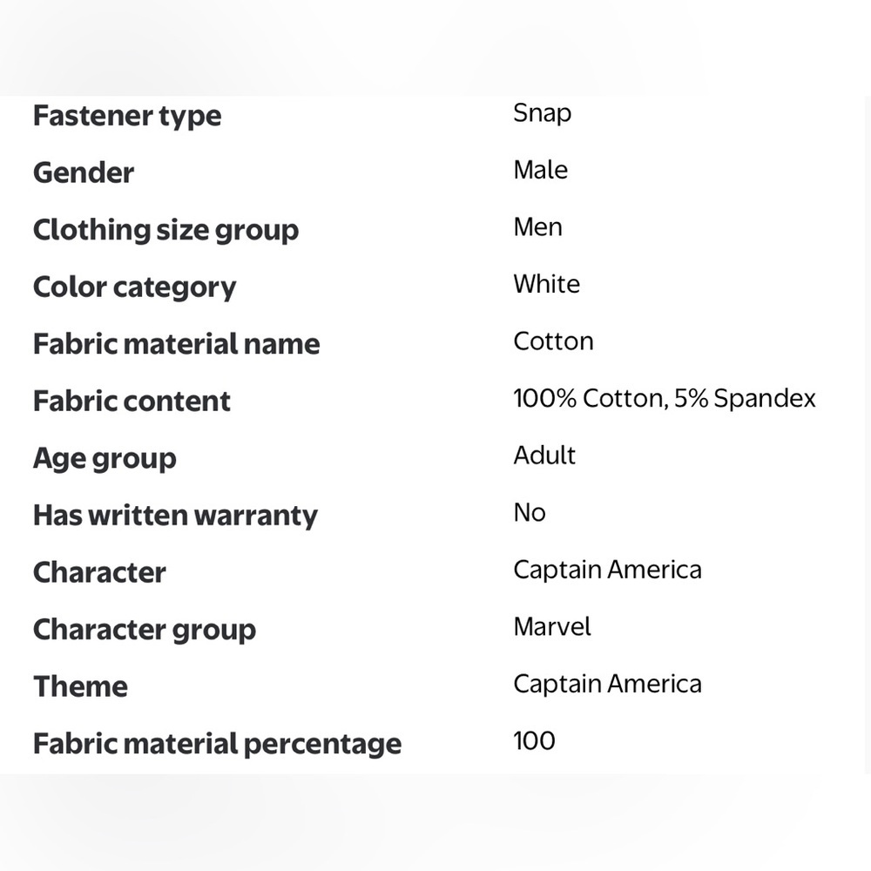
Task: Click the "Age group" label
Action: point(105,459)
